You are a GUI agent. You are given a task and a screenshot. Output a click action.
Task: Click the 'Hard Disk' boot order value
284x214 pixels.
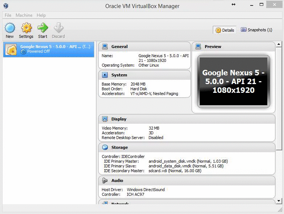[139, 89]
